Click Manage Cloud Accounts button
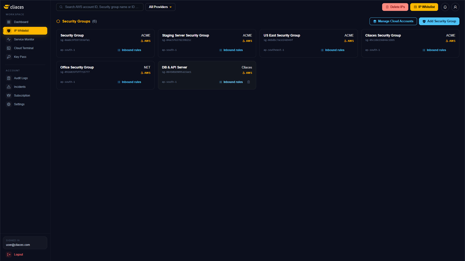This screenshot has height=261, width=465. [393, 22]
